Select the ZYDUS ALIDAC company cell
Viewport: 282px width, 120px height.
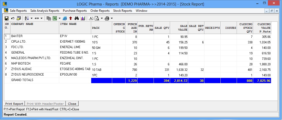coord(35,69)
